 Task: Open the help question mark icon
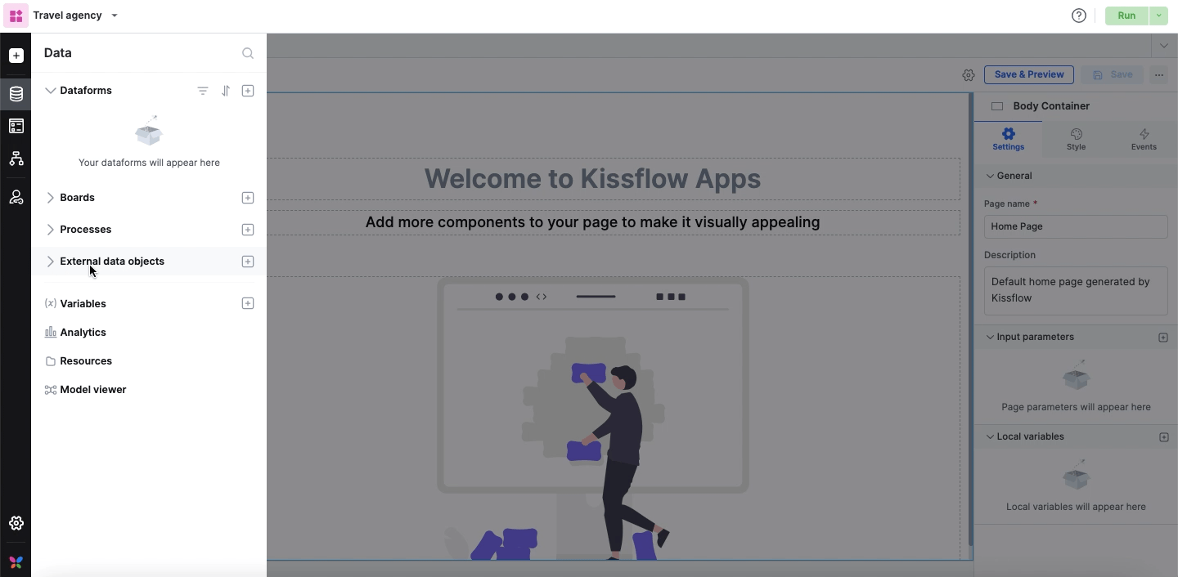(x=1079, y=16)
